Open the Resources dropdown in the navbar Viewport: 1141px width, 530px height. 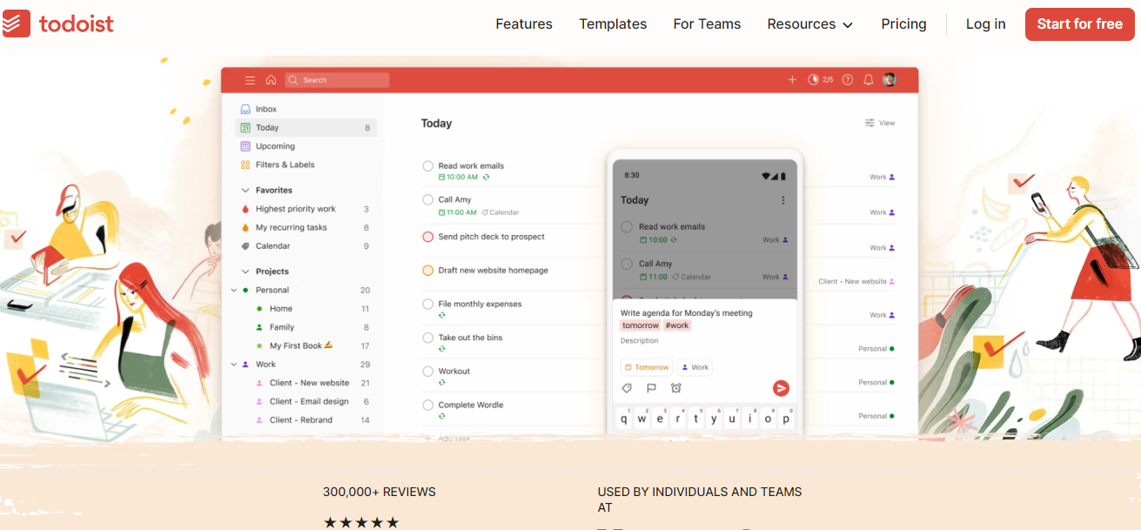coord(809,24)
